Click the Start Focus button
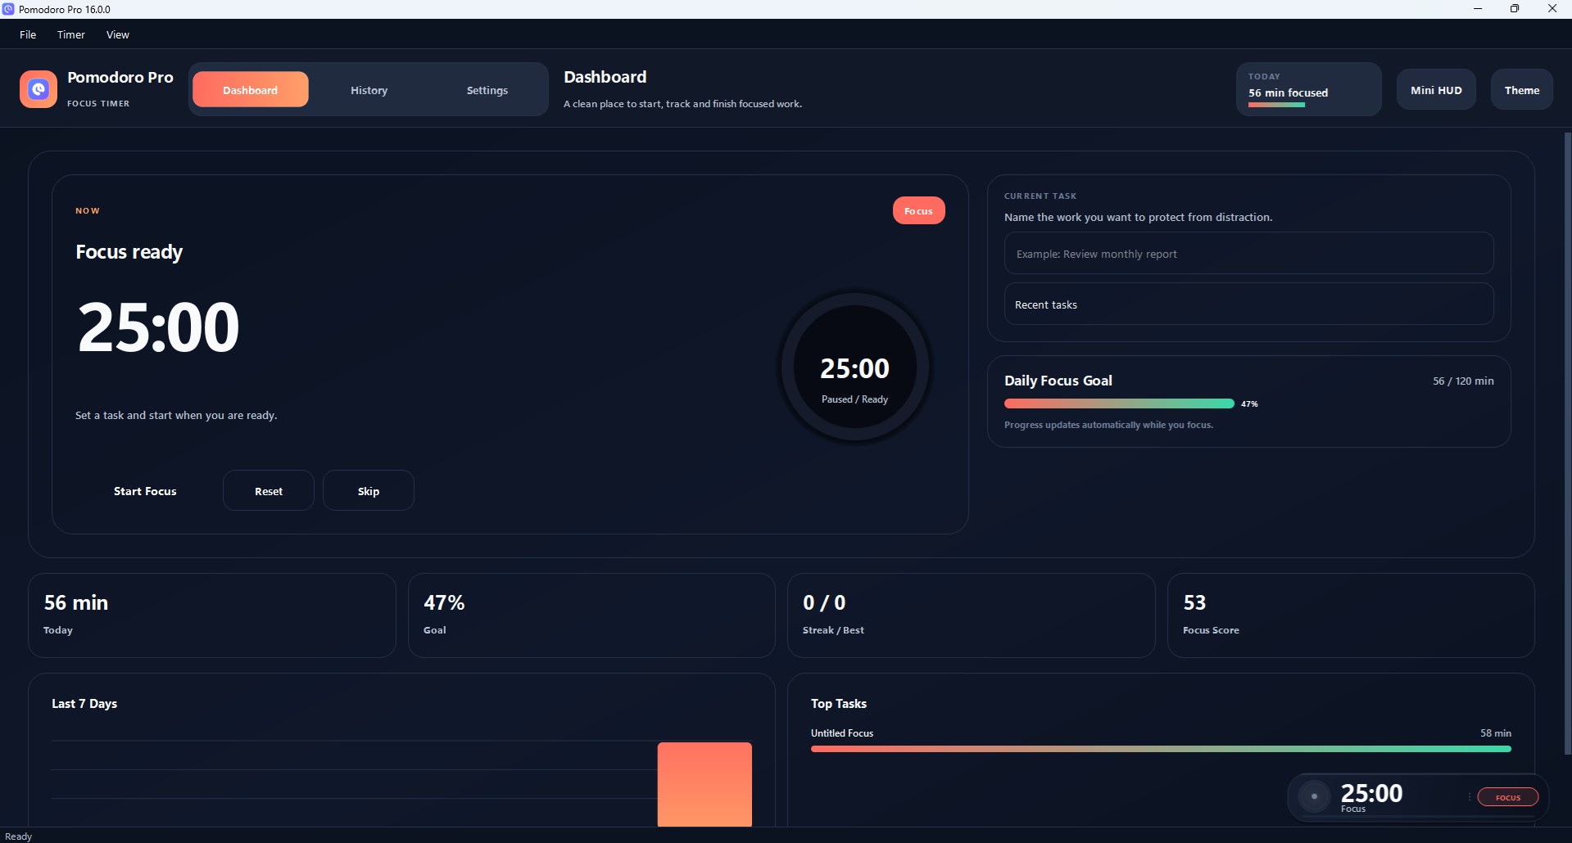 click(x=145, y=491)
